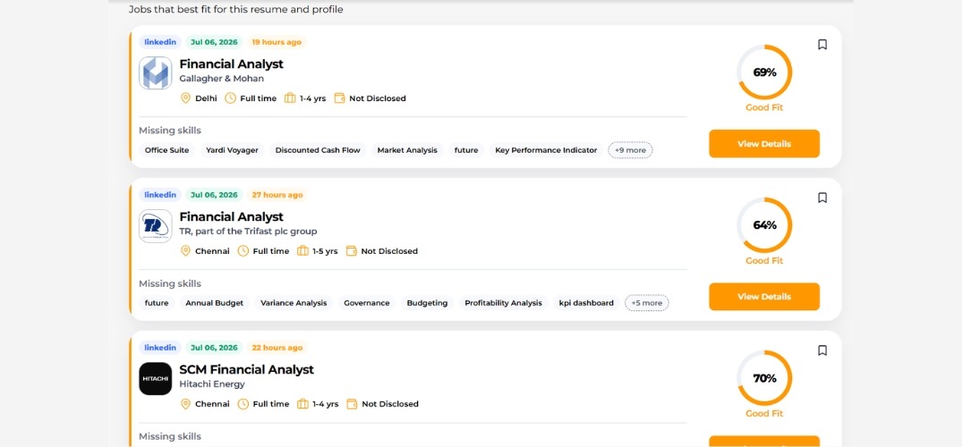Click the 70% Good Fit progress ring
This screenshot has height=447, width=962.
pyautogui.click(x=764, y=377)
